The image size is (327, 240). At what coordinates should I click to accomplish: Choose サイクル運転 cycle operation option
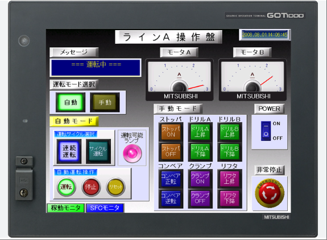coord(98,151)
